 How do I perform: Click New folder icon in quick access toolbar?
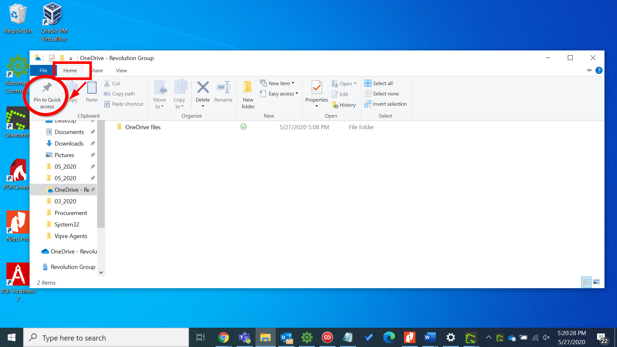click(62, 58)
